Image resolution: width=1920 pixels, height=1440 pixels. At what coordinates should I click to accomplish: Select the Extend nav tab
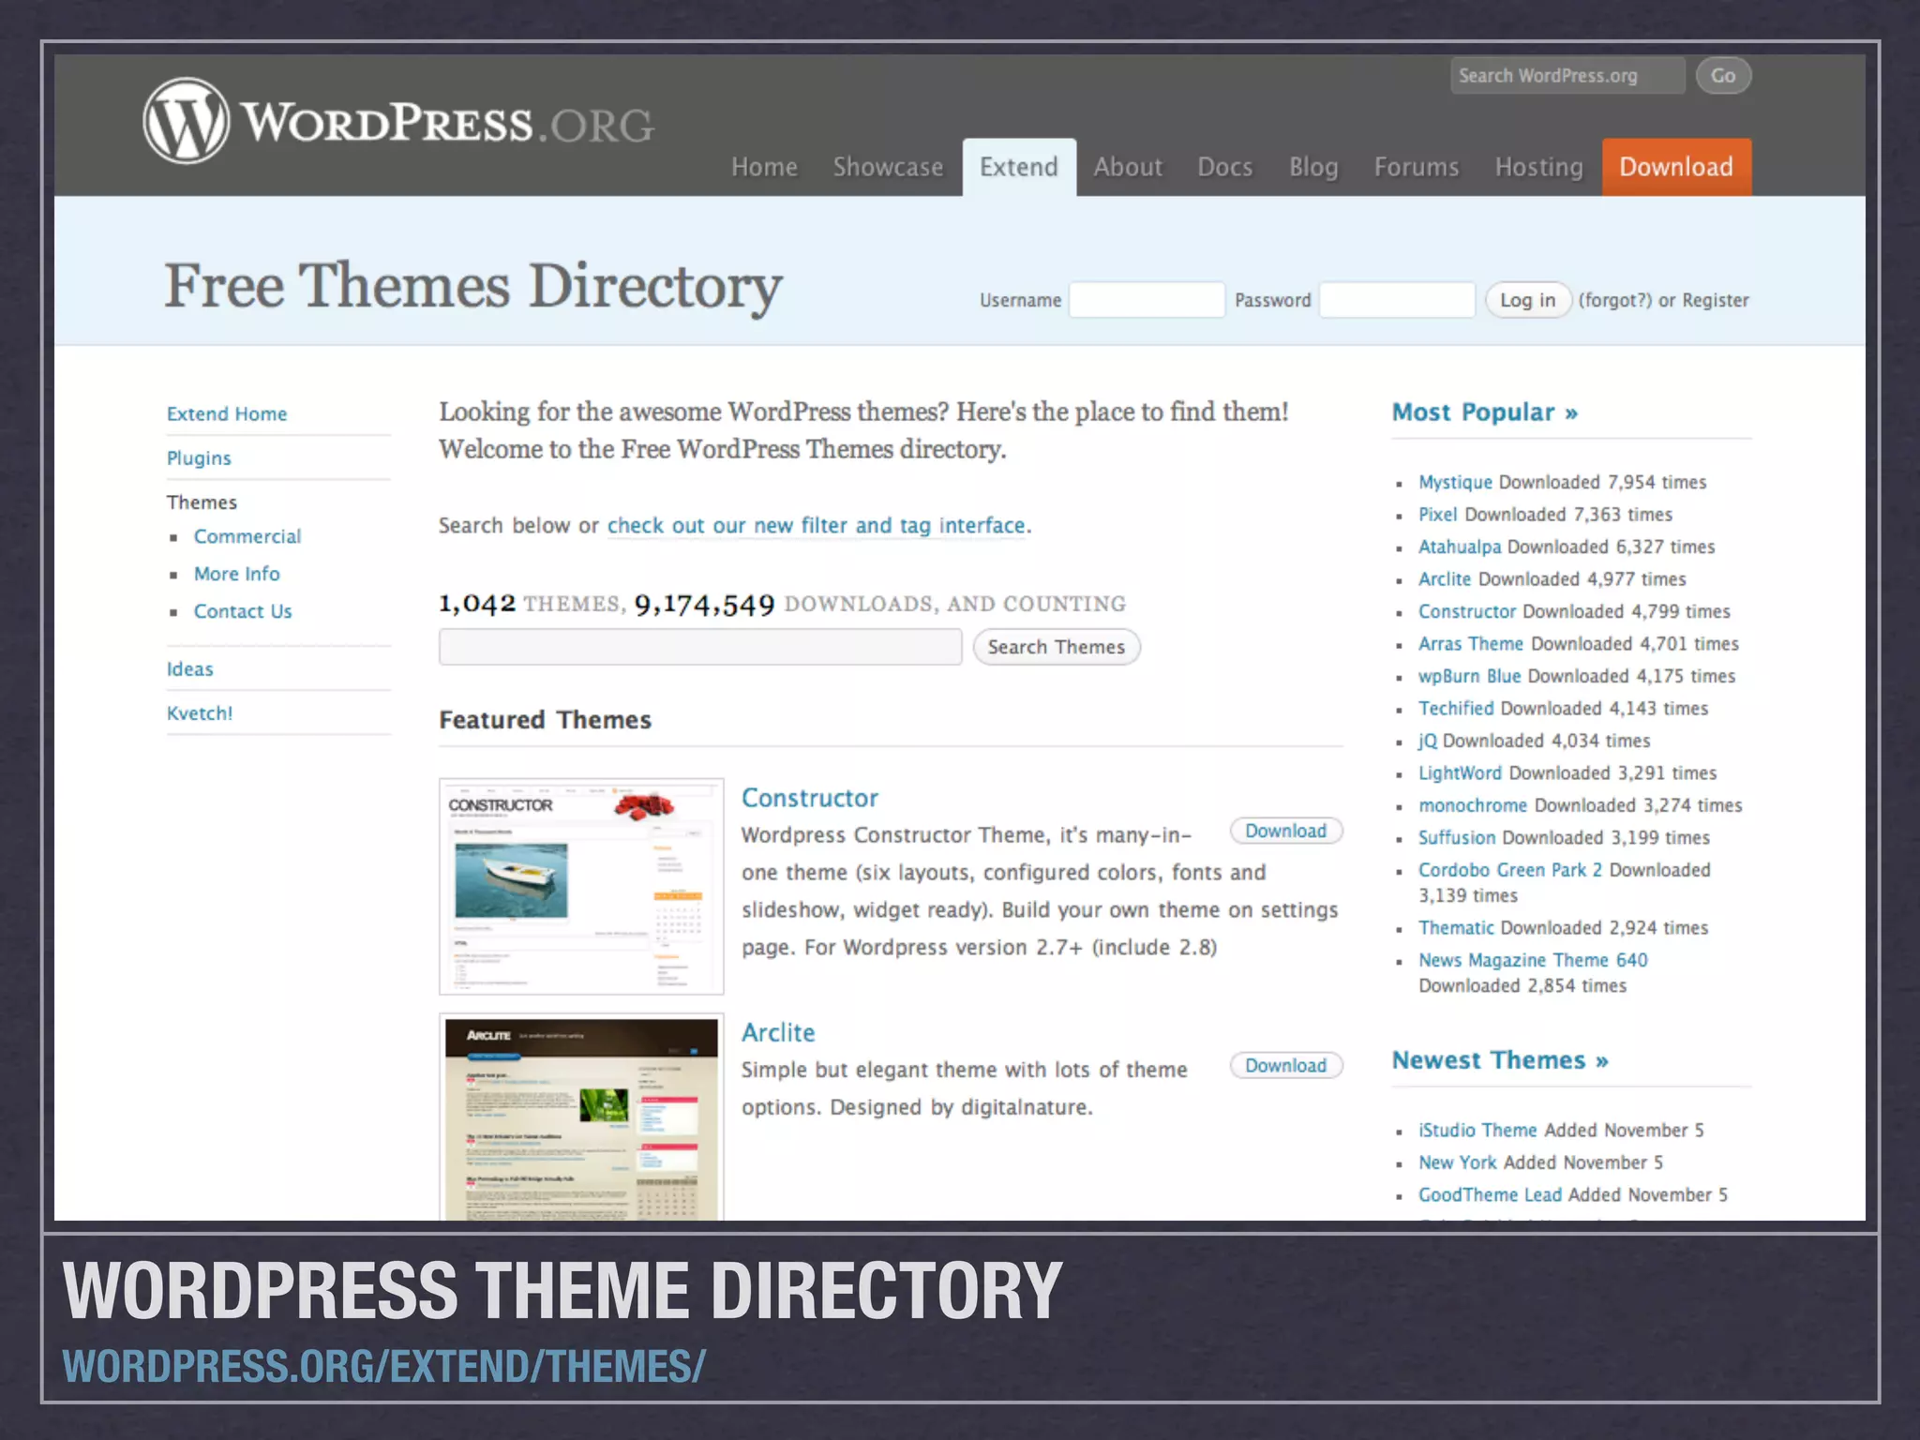[x=1019, y=167]
